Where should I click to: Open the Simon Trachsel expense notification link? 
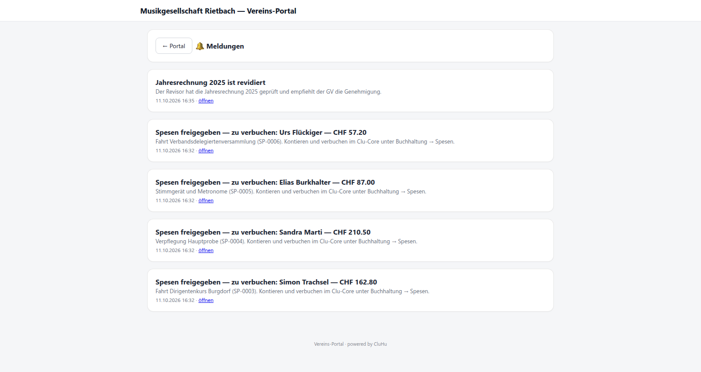pyautogui.click(x=206, y=300)
